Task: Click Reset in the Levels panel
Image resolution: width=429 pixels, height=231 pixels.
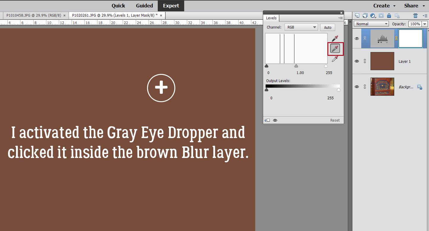Action: point(335,120)
